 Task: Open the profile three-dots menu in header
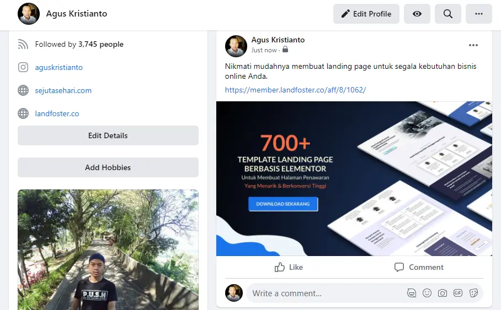point(478,14)
